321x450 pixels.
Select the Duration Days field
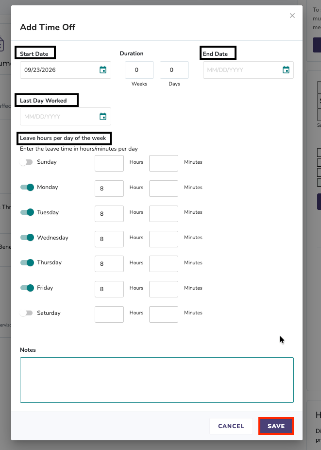point(174,70)
